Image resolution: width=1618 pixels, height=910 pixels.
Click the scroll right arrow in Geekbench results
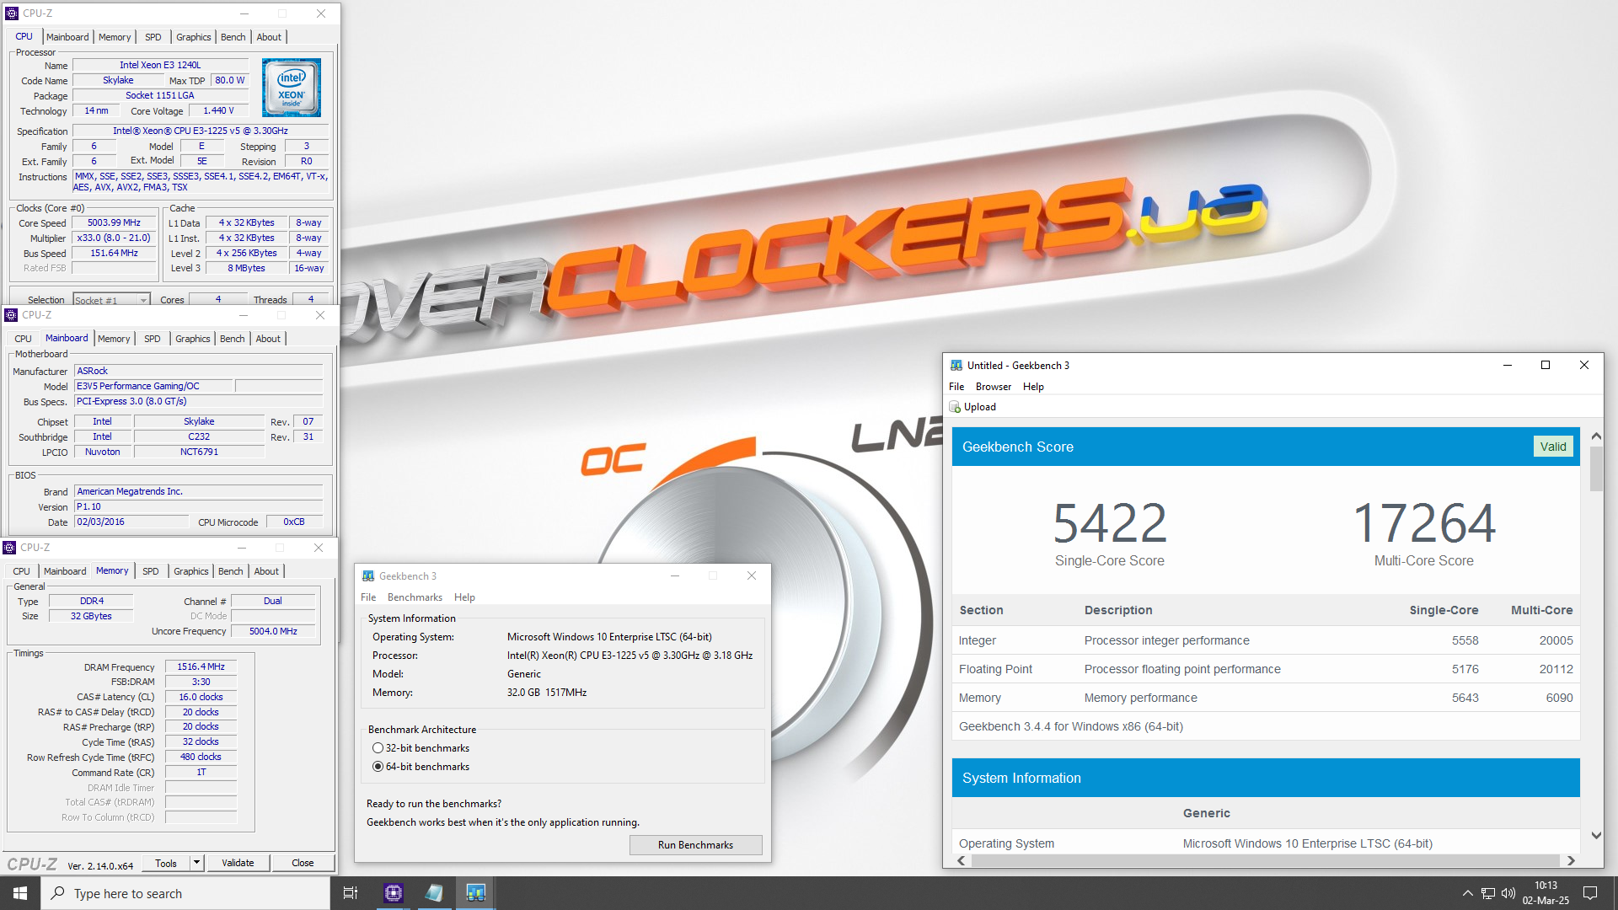1571,860
